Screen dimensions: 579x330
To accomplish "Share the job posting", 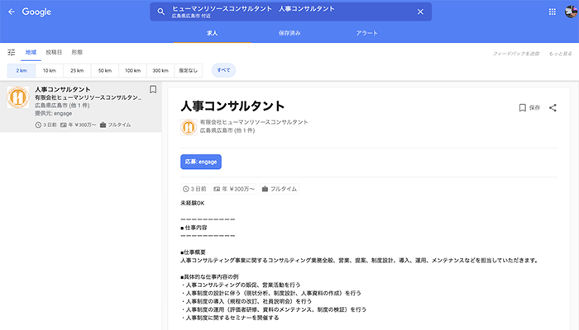I will (553, 107).
